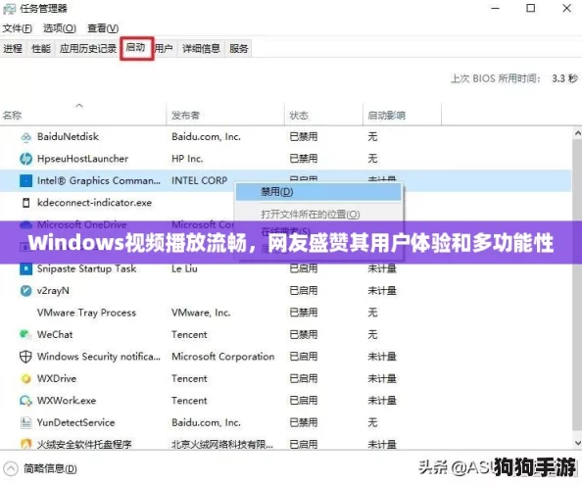The height and width of the screenshot is (485, 582).
Task: Switch to the 详细信息 tab
Action: (201, 49)
